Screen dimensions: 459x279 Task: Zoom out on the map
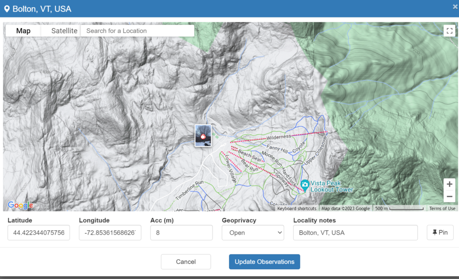pyautogui.click(x=449, y=196)
